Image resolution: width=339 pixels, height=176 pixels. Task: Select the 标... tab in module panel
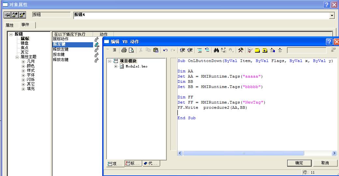(x=133, y=163)
